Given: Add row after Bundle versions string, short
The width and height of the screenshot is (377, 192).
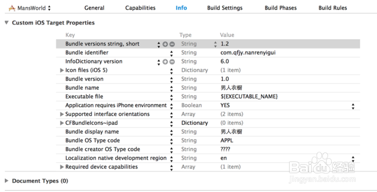Looking at the screenshot, I should [x=165, y=44].
